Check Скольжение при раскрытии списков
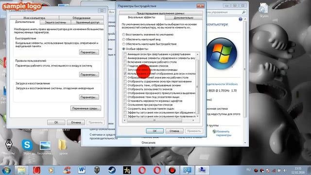311x175 pixels. pyautogui.click(x=125, y=105)
